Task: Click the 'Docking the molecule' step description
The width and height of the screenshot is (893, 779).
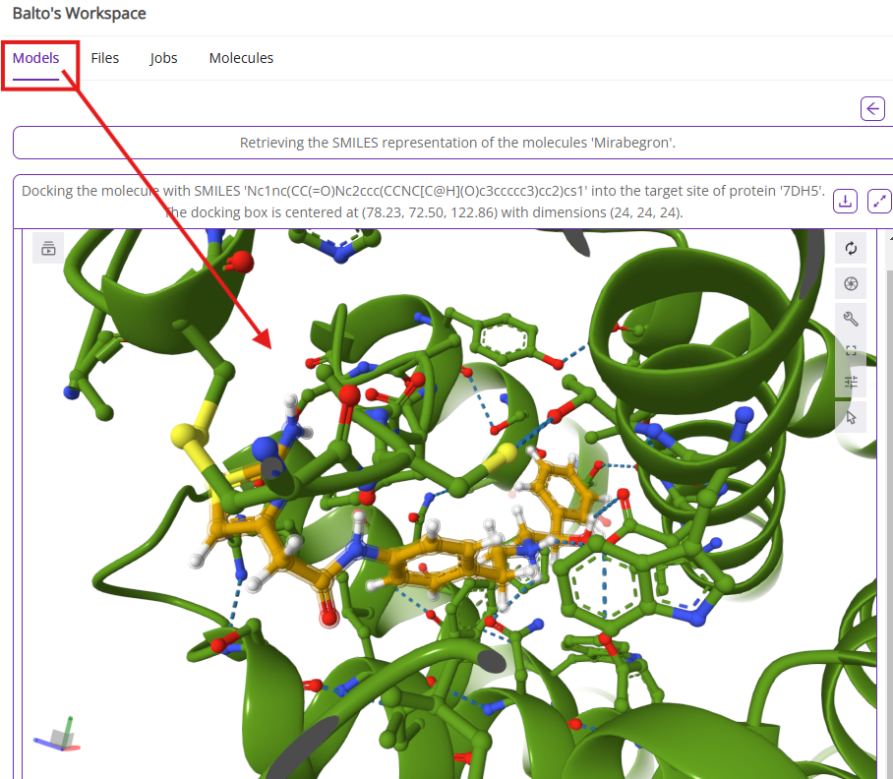Action: (423, 202)
